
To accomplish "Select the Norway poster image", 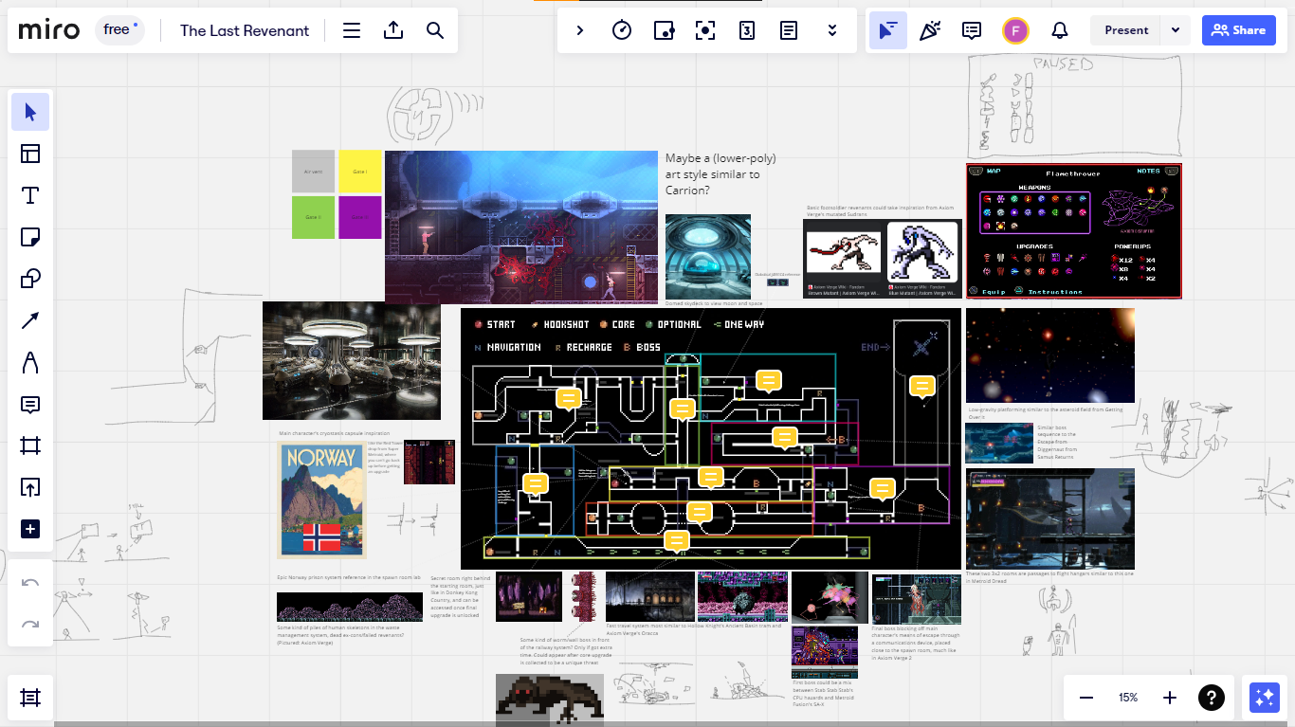I will [x=321, y=500].
